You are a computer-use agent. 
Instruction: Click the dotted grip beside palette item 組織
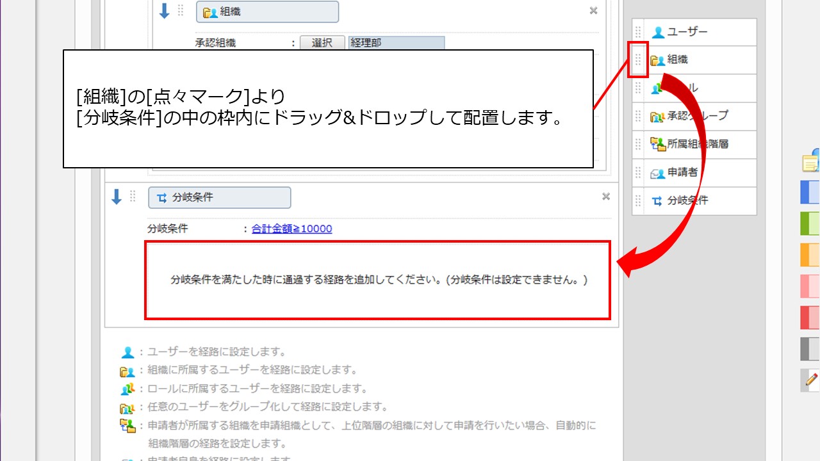pyautogui.click(x=638, y=60)
